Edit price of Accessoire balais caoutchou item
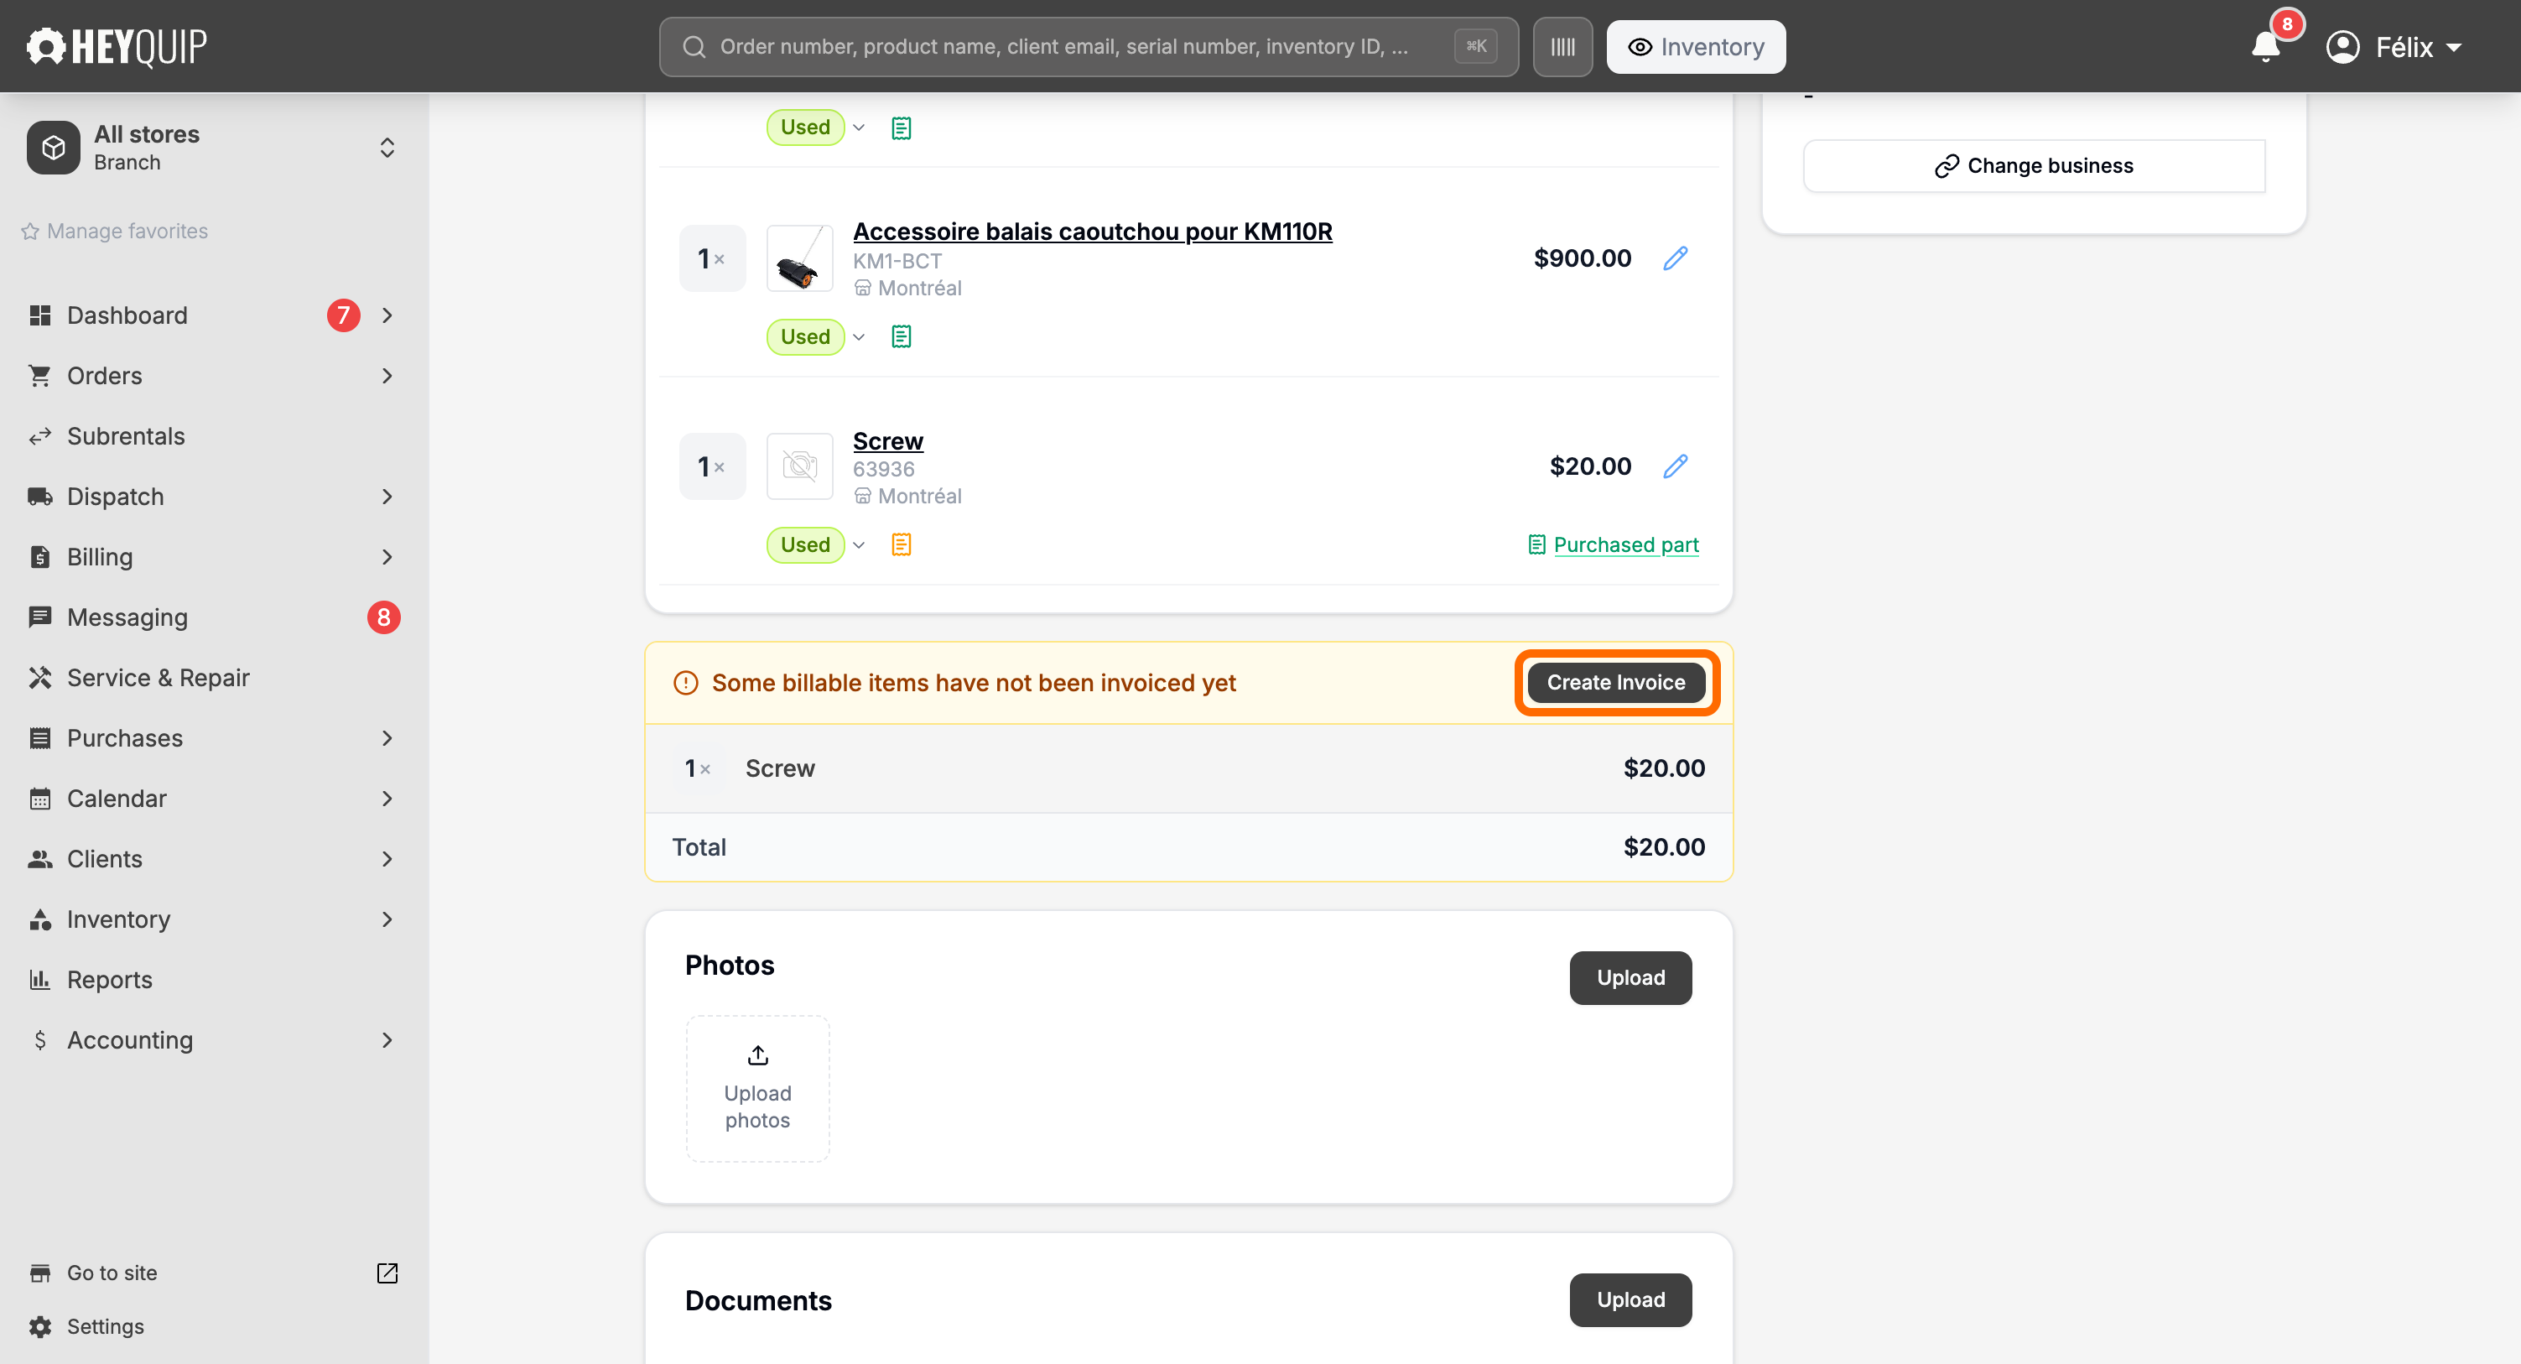The image size is (2521, 1364). pyautogui.click(x=1675, y=258)
